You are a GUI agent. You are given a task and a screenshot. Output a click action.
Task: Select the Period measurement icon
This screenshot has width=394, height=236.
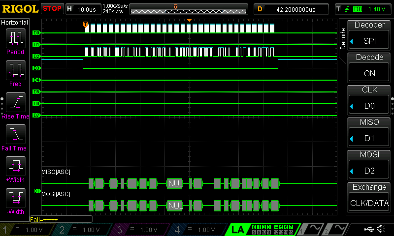(15, 41)
